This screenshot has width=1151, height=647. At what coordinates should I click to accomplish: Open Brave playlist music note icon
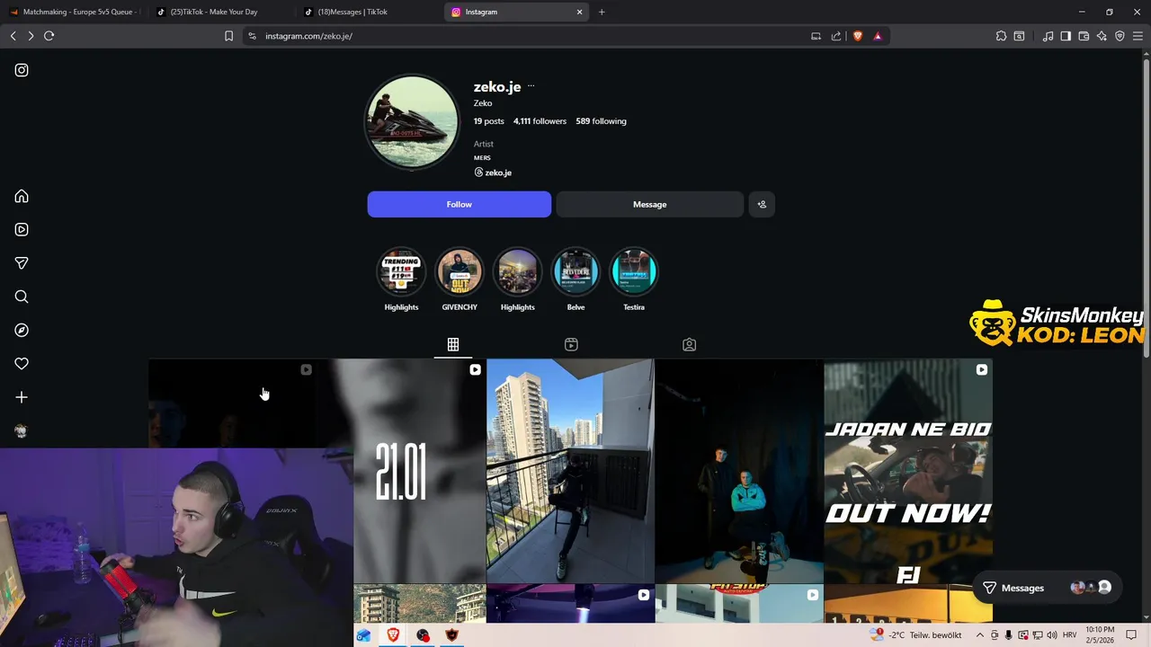tap(1048, 36)
